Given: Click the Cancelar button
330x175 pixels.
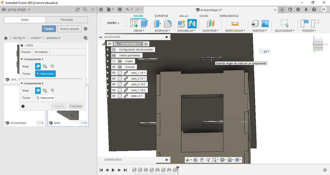Looking at the screenshot, I should pyautogui.click(x=76, y=106).
